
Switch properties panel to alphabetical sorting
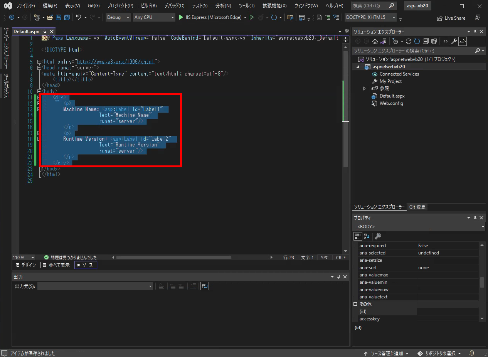366,236
